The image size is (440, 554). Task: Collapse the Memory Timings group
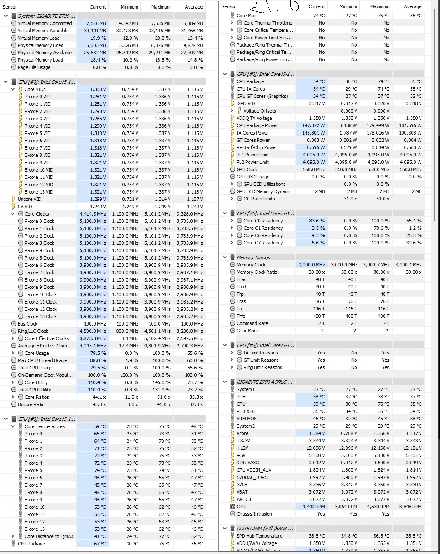click(x=225, y=257)
